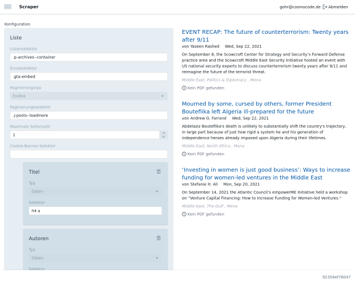This screenshot has width=355, height=284.
Task: Click the Scraper logo icon
Action: pos(8,7)
